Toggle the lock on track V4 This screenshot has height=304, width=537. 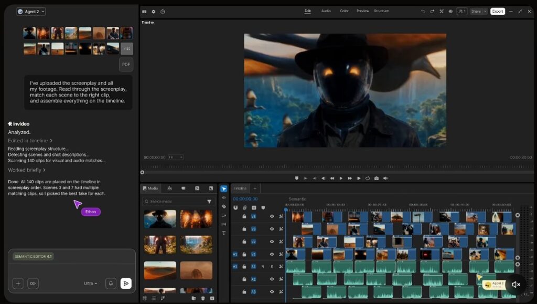click(244, 216)
